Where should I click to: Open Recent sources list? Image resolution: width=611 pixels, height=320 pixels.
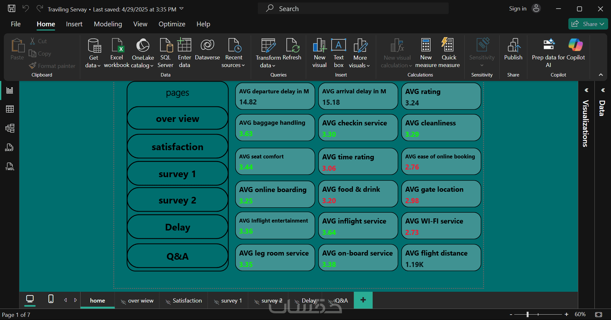(x=234, y=53)
